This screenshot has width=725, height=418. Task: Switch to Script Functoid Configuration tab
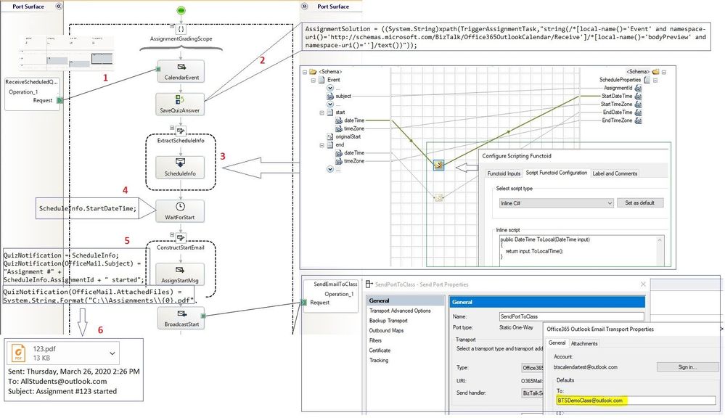(556, 173)
